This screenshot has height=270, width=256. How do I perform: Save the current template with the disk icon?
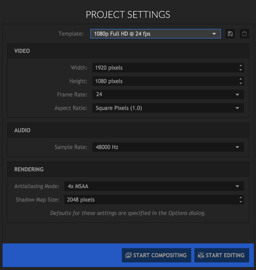click(230, 34)
